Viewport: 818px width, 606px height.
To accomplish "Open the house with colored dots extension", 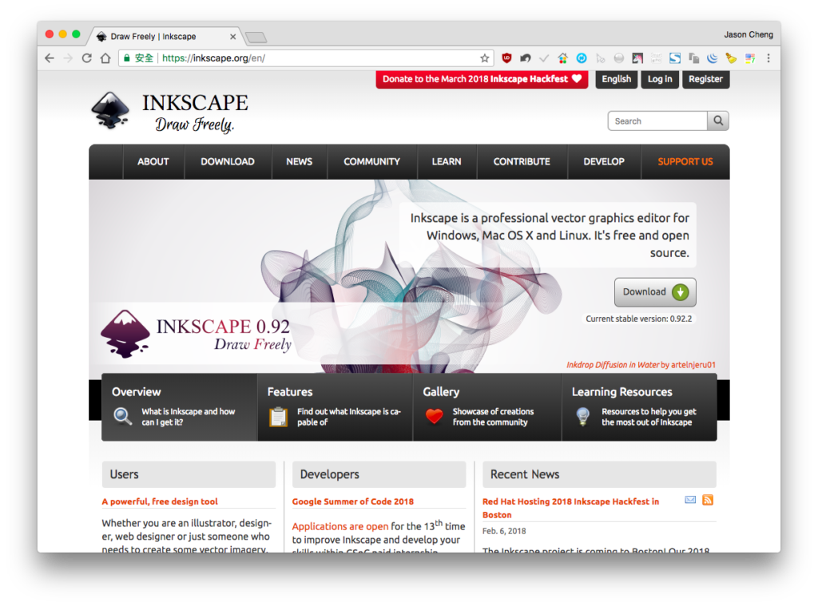I will click(562, 58).
